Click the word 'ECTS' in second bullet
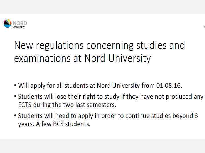The image size is (205, 153). tap(26, 105)
